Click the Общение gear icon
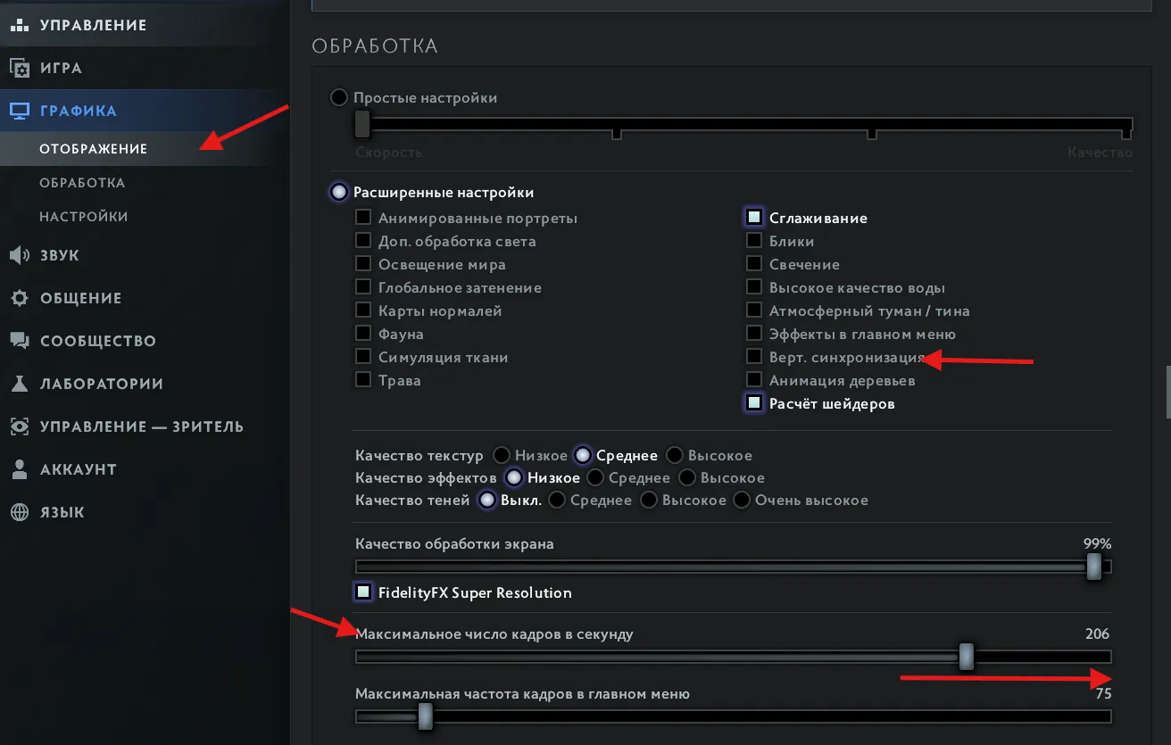Screen dimensions: 1171x745 tap(19, 298)
